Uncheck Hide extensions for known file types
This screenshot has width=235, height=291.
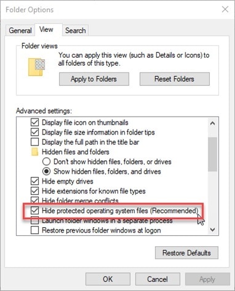[34, 191]
